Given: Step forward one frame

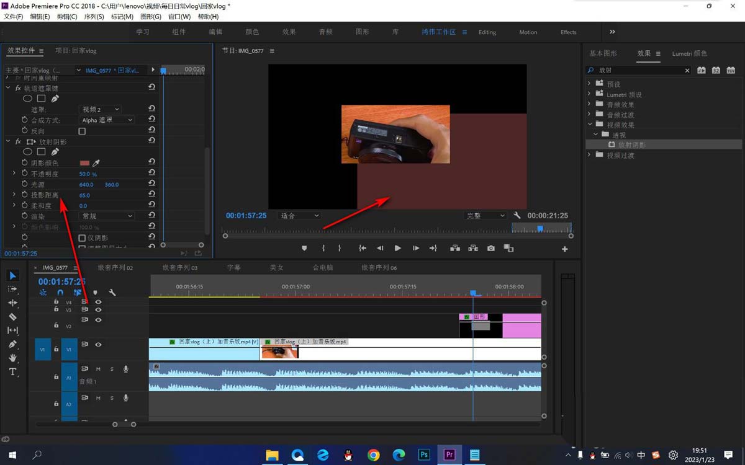Looking at the screenshot, I should point(416,248).
